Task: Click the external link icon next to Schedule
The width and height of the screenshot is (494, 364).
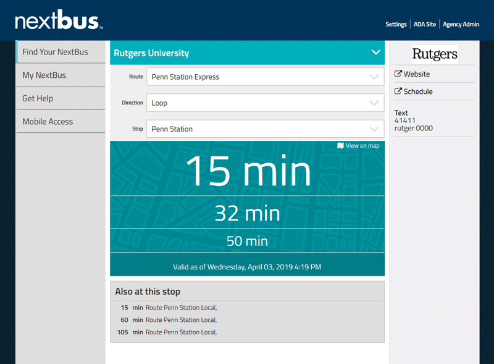Action: tap(398, 91)
